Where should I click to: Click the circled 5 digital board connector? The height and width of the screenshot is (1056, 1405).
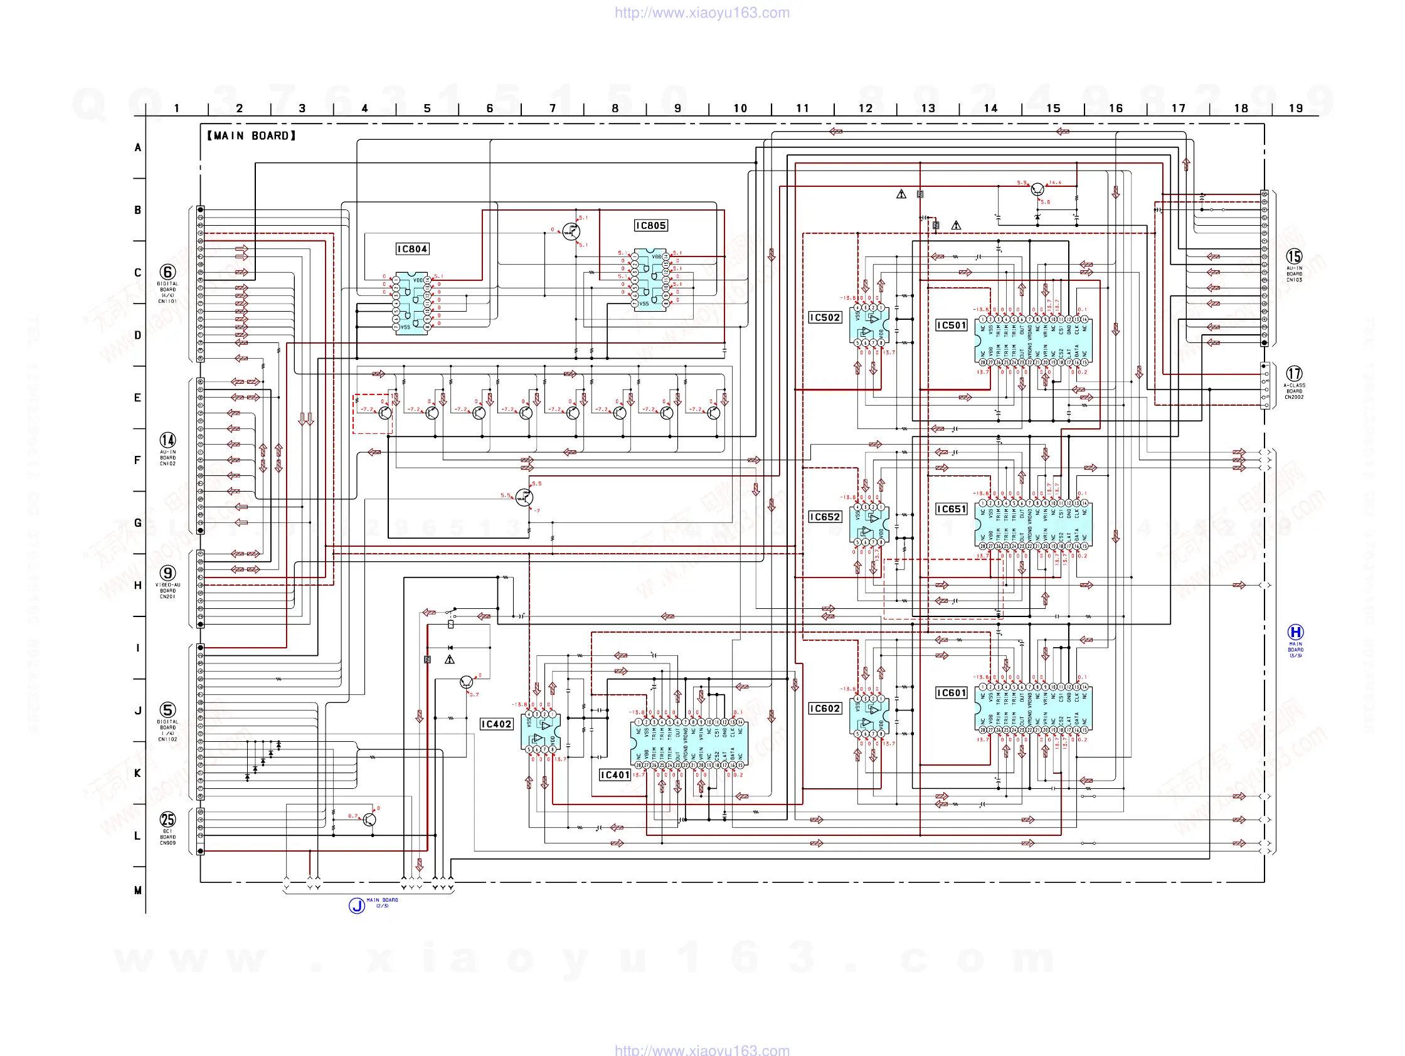pyautogui.click(x=167, y=710)
